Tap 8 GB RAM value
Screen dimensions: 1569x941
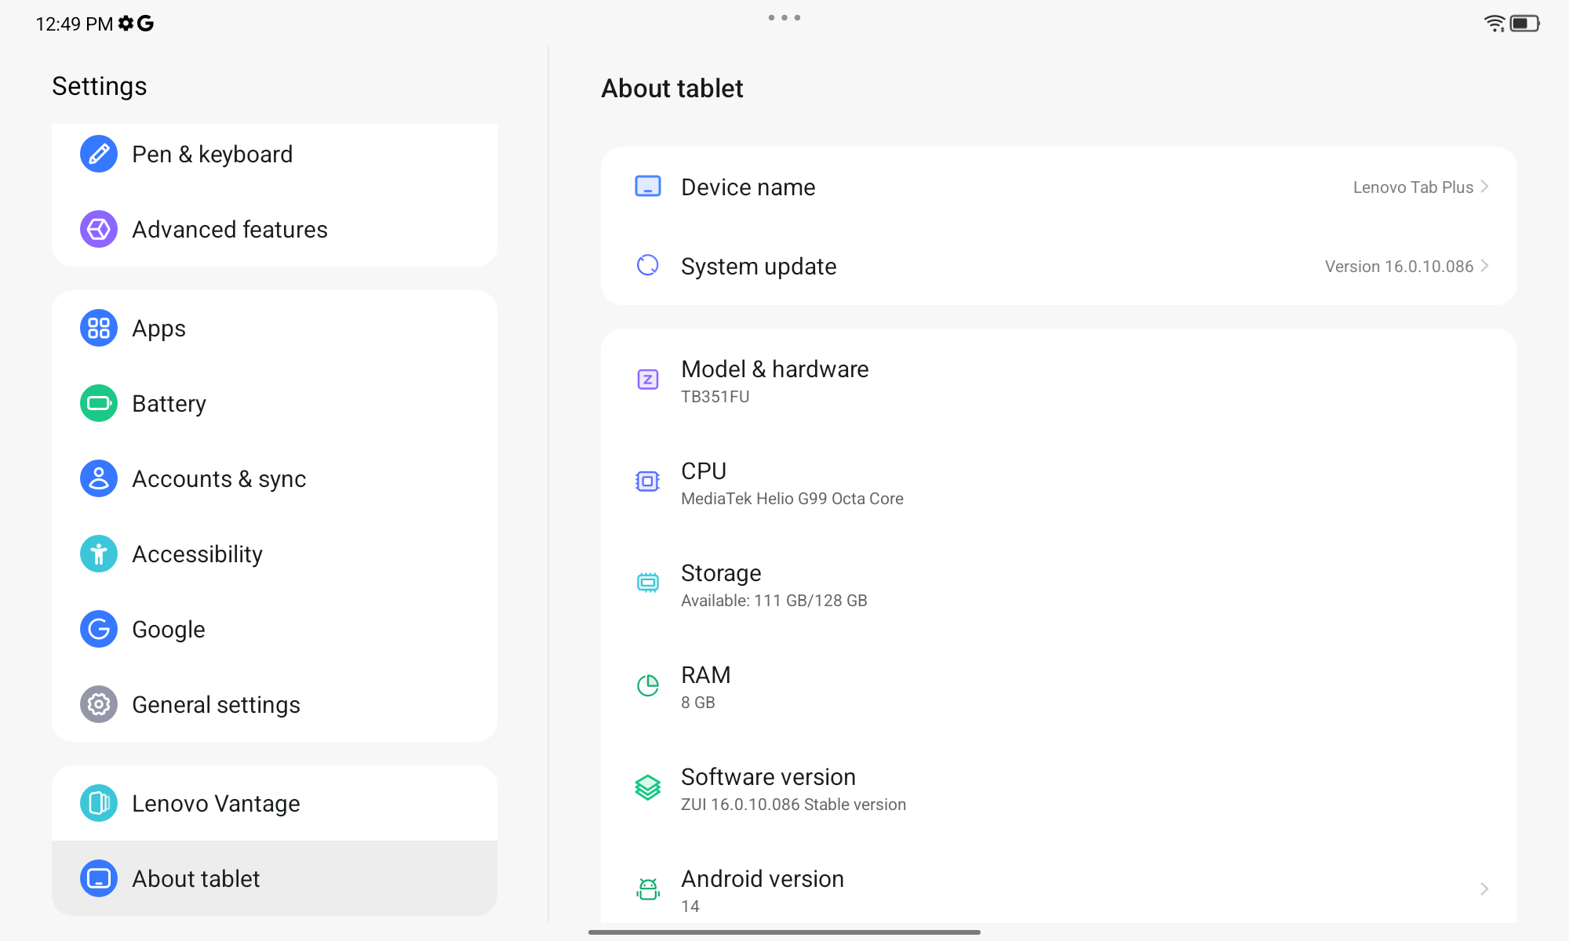[x=697, y=703]
